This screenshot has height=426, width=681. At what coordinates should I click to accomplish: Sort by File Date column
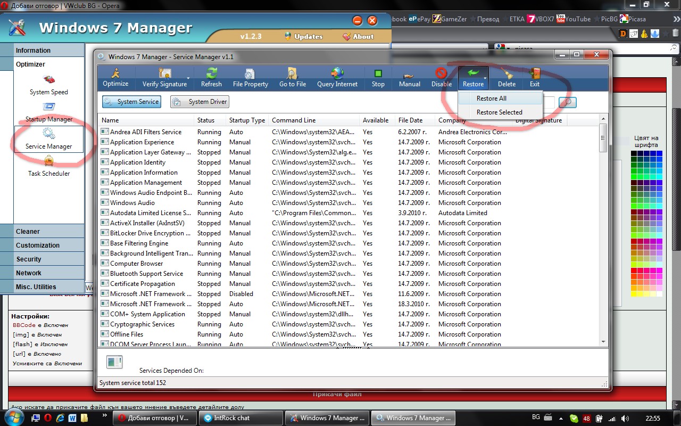point(415,120)
